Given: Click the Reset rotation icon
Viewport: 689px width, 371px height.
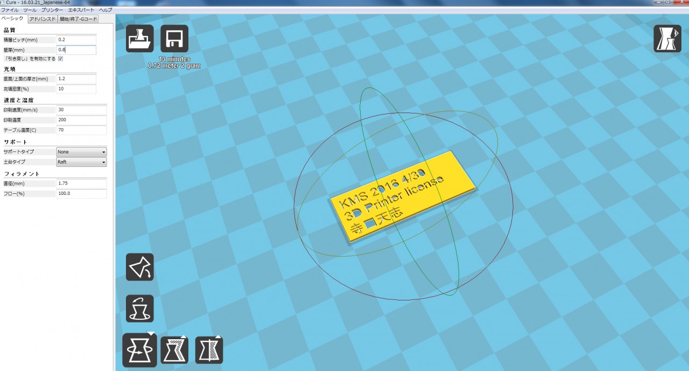Looking at the screenshot, I should point(139,309).
